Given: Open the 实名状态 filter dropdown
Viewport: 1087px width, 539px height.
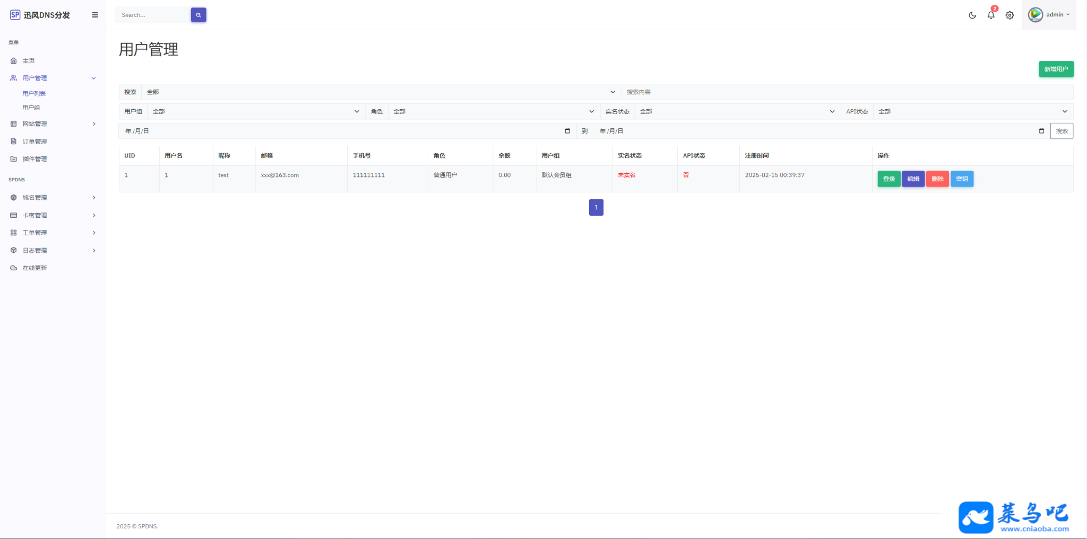Looking at the screenshot, I should click(x=738, y=111).
